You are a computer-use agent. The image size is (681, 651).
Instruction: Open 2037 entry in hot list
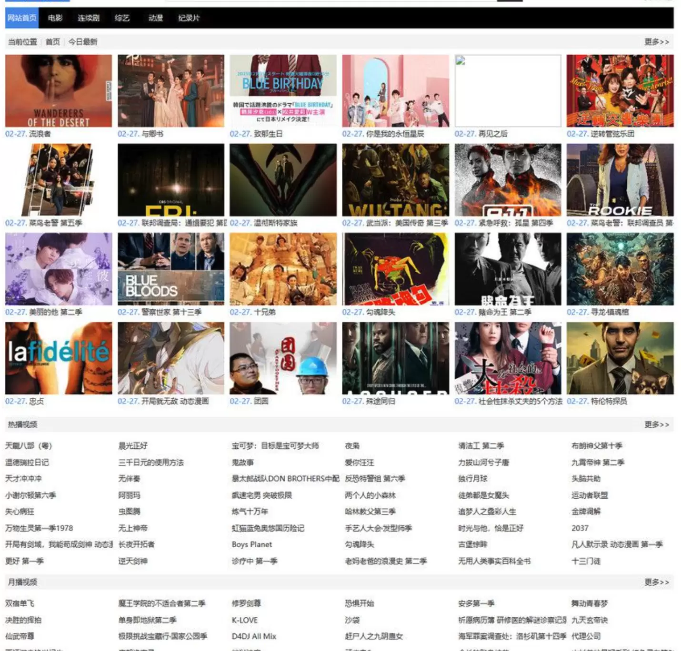coord(580,528)
